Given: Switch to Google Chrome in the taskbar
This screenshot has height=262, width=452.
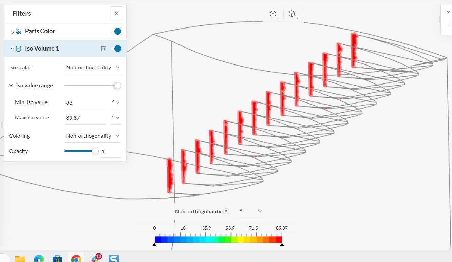Looking at the screenshot, I should coord(76,259).
